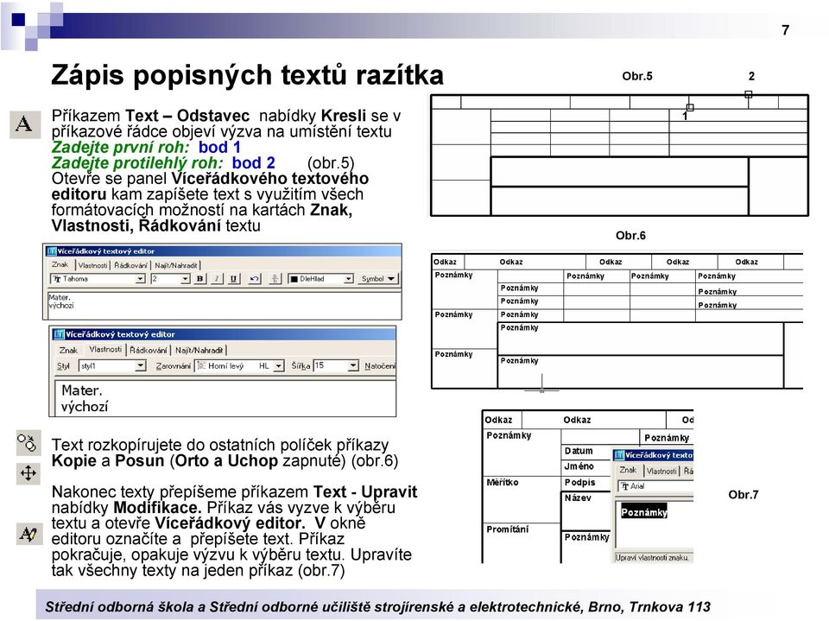The height and width of the screenshot is (621, 829).
Task: Click the upper editor's small text area
Action: (x=224, y=305)
